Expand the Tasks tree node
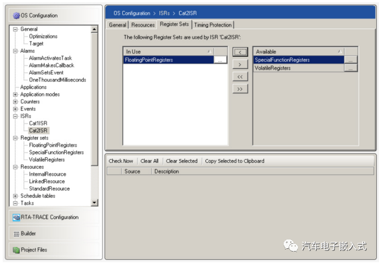 click(15, 203)
